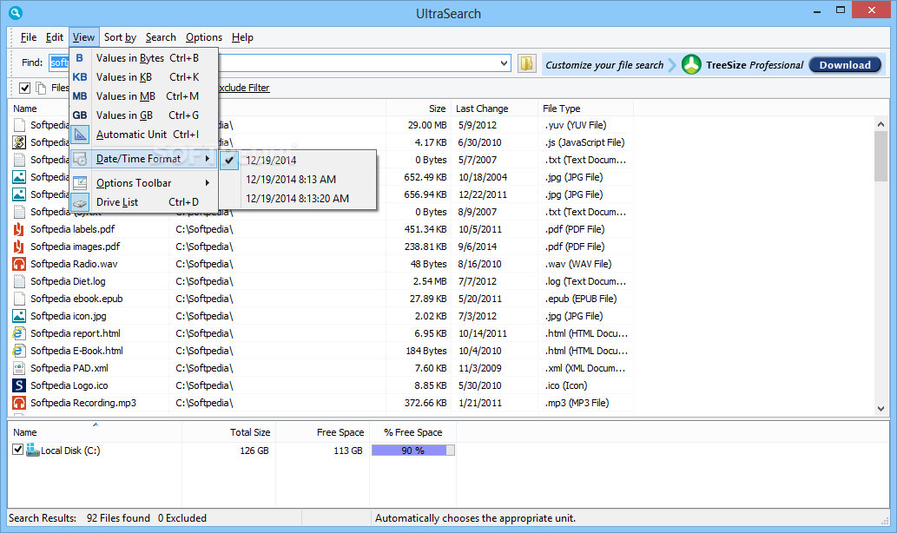Image resolution: width=897 pixels, height=533 pixels.
Task: Click the Drive List disk icon
Action: tap(80, 202)
